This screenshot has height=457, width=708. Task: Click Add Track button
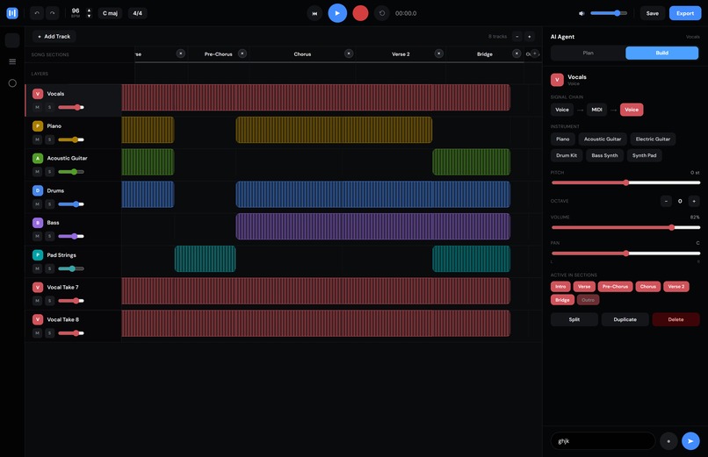[x=54, y=37]
